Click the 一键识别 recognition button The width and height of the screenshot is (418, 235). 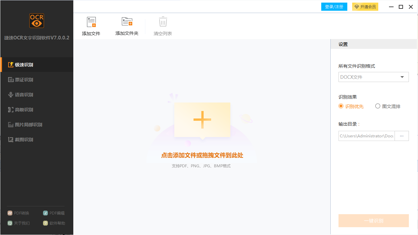pyautogui.click(x=373, y=220)
